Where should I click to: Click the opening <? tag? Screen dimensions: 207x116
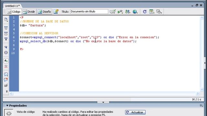tap(22, 17)
